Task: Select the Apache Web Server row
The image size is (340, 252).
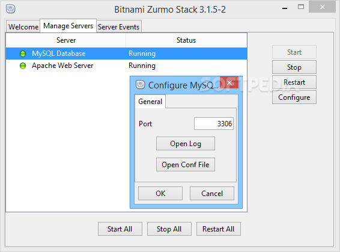Action: [126, 66]
